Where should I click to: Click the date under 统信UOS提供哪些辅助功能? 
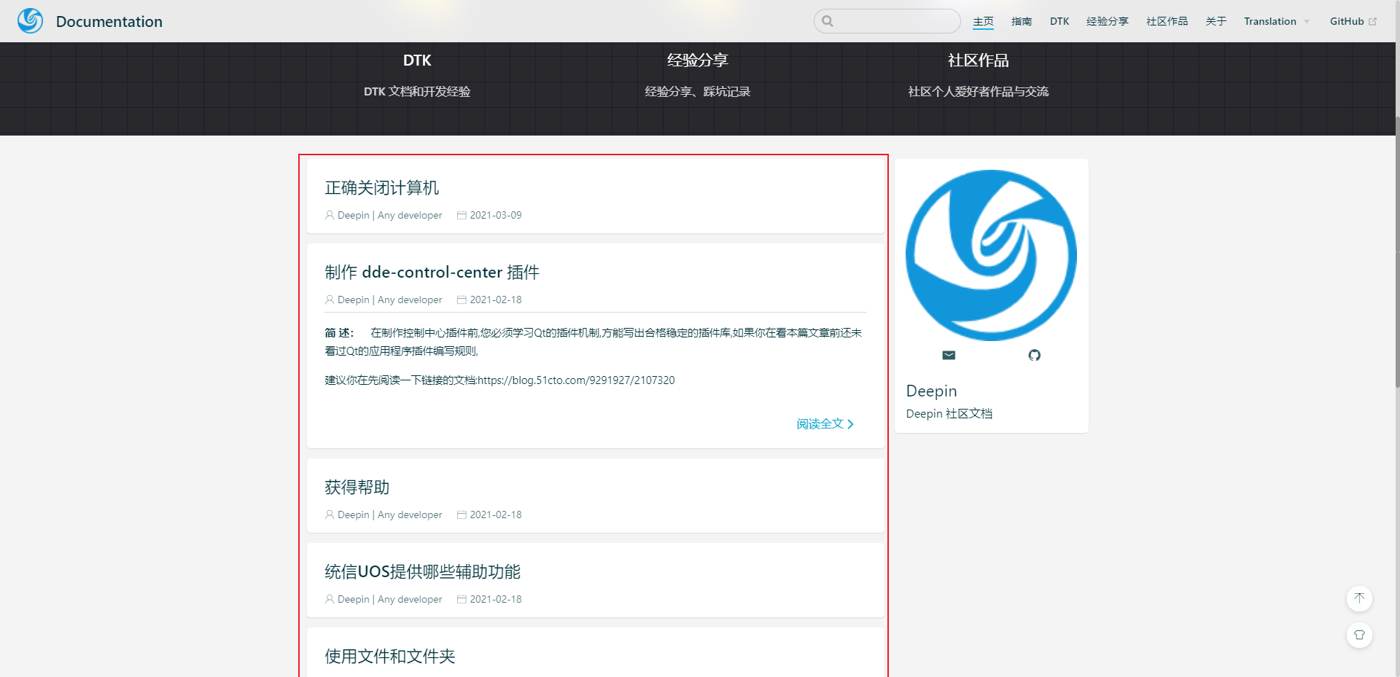489,599
